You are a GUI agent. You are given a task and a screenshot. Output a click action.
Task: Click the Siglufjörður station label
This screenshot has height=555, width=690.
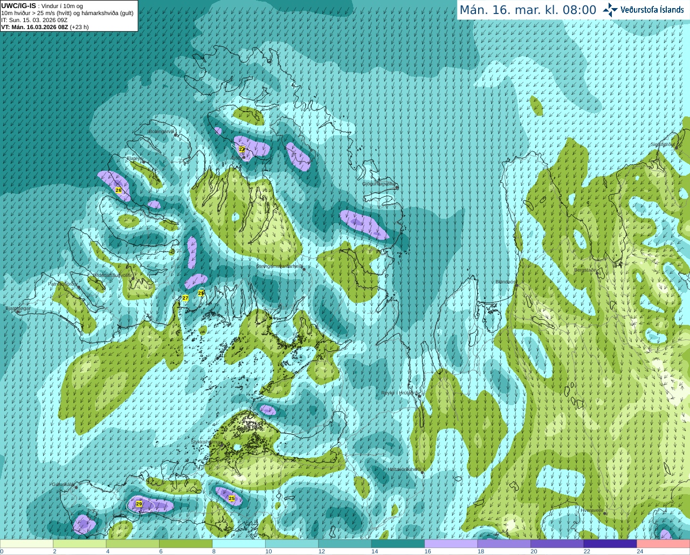pyautogui.click(x=662, y=144)
